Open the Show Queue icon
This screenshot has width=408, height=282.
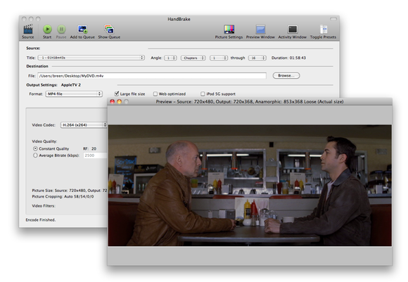(x=109, y=29)
